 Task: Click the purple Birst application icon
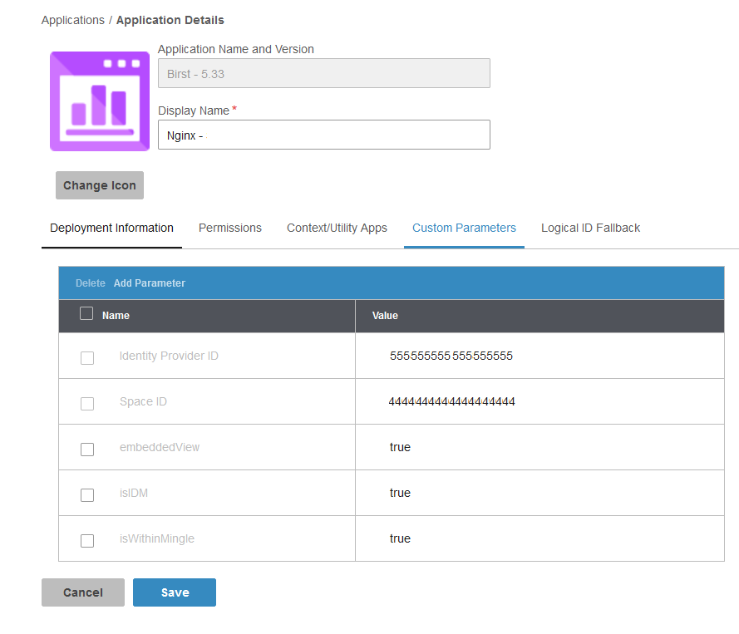coord(100,101)
